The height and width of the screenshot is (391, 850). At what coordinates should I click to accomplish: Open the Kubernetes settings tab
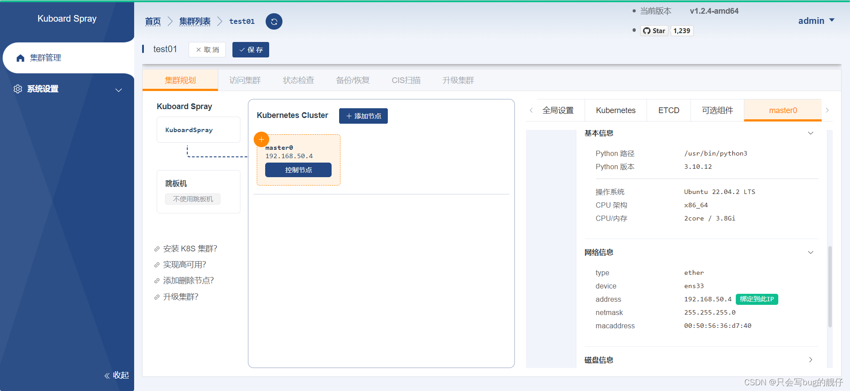616,110
